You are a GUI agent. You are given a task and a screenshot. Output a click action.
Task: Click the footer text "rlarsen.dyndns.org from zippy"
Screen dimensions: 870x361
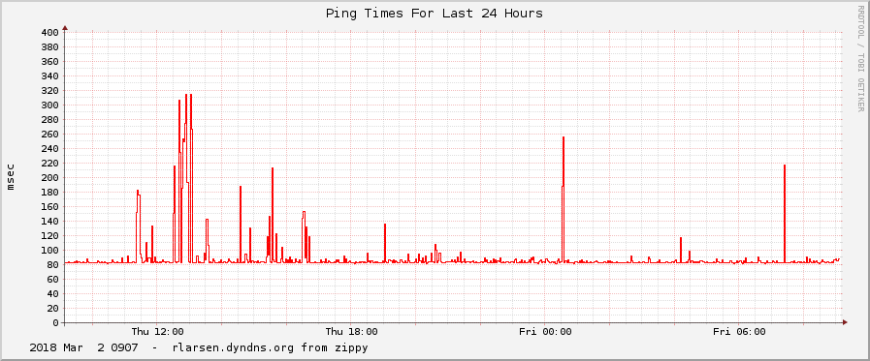tap(271, 348)
